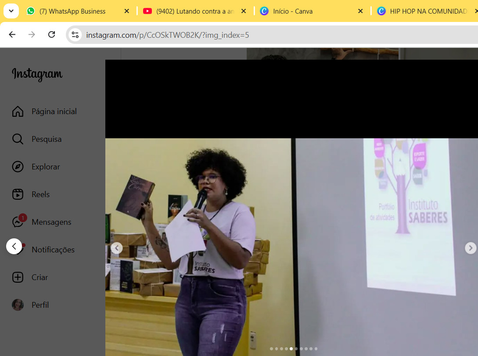Open the Reels icon in sidebar
The image size is (478, 356).
click(18, 194)
